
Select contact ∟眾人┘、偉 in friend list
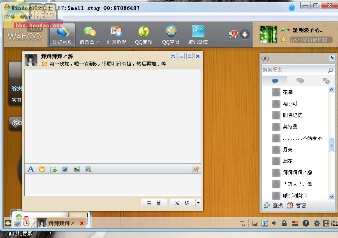click(x=295, y=184)
